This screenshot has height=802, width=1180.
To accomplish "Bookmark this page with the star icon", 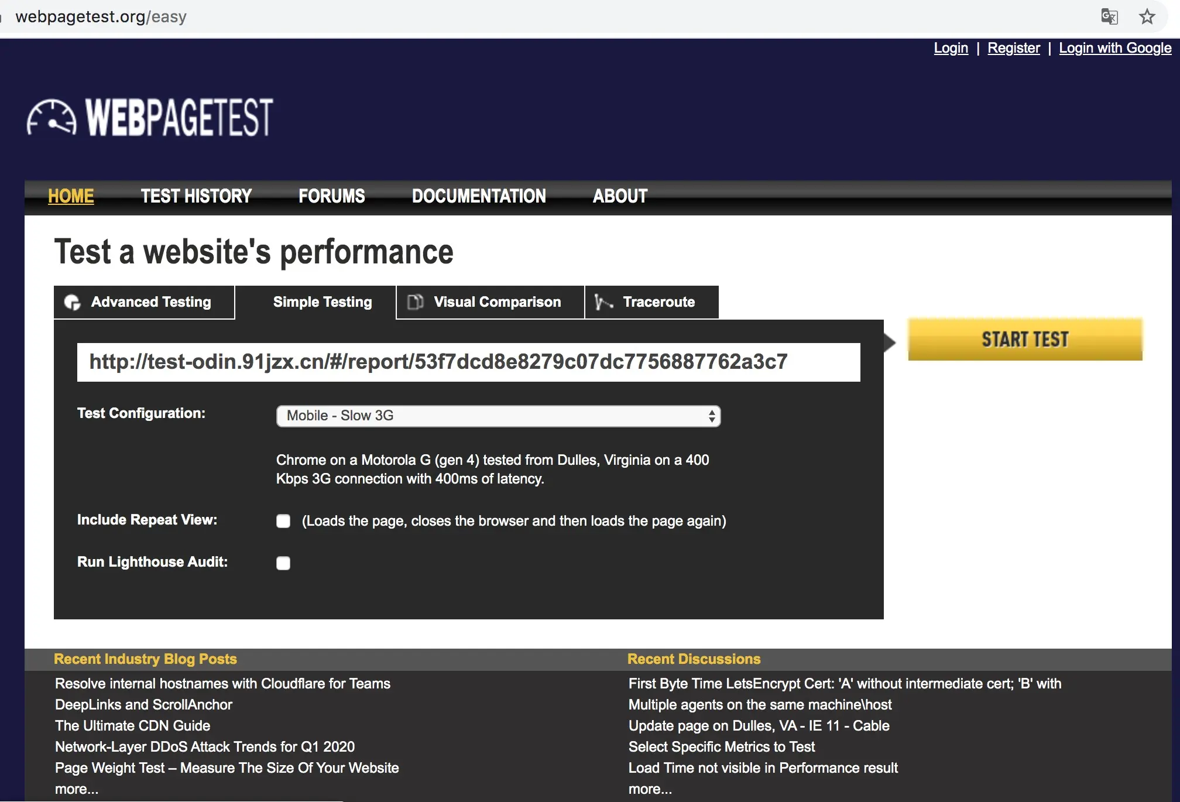I will click(x=1147, y=16).
